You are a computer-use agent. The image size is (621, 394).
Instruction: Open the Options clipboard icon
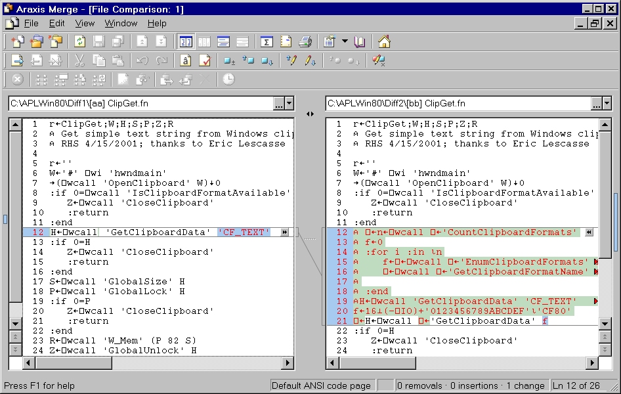click(329, 41)
